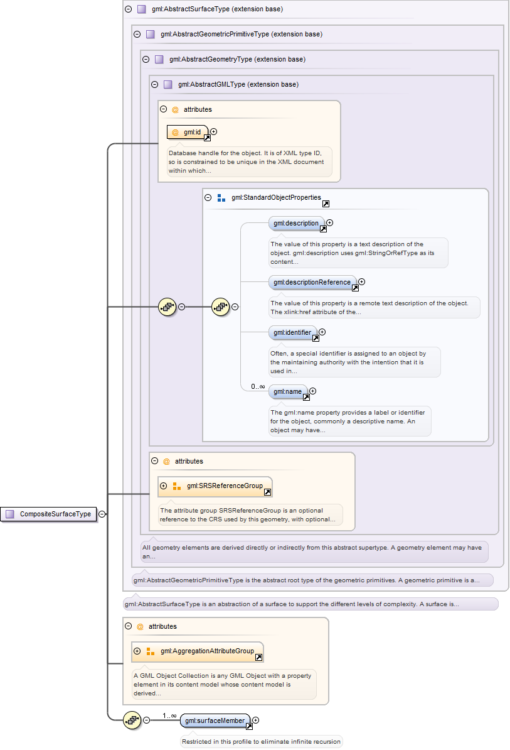Click the sequence icon before gml:surfaceMember

(132, 720)
